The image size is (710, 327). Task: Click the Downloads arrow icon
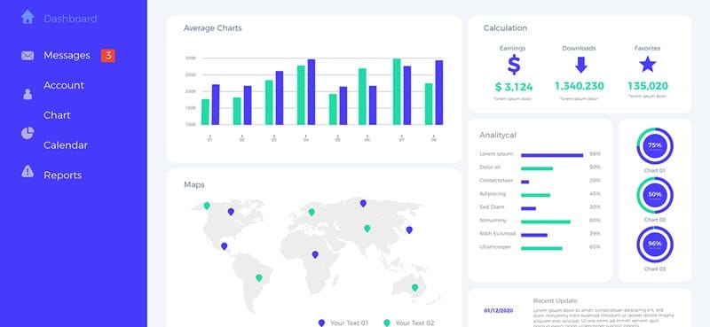tap(581, 65)
